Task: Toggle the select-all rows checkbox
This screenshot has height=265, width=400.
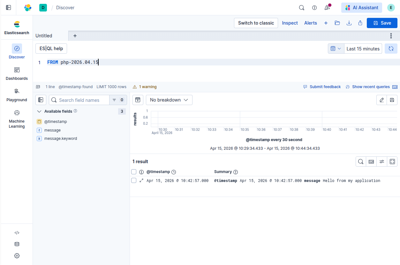Action: [x=134, y=172]
